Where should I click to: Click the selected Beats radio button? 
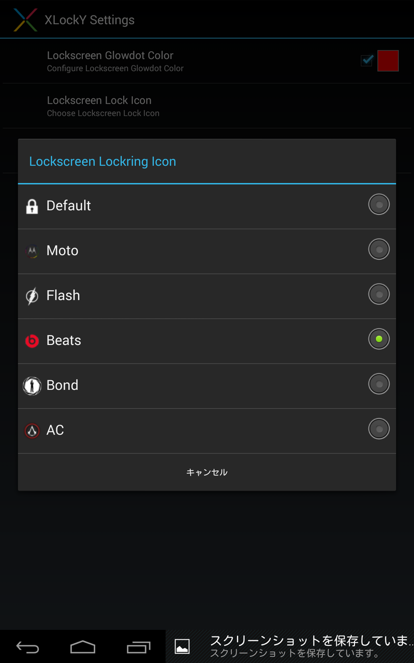379,339
